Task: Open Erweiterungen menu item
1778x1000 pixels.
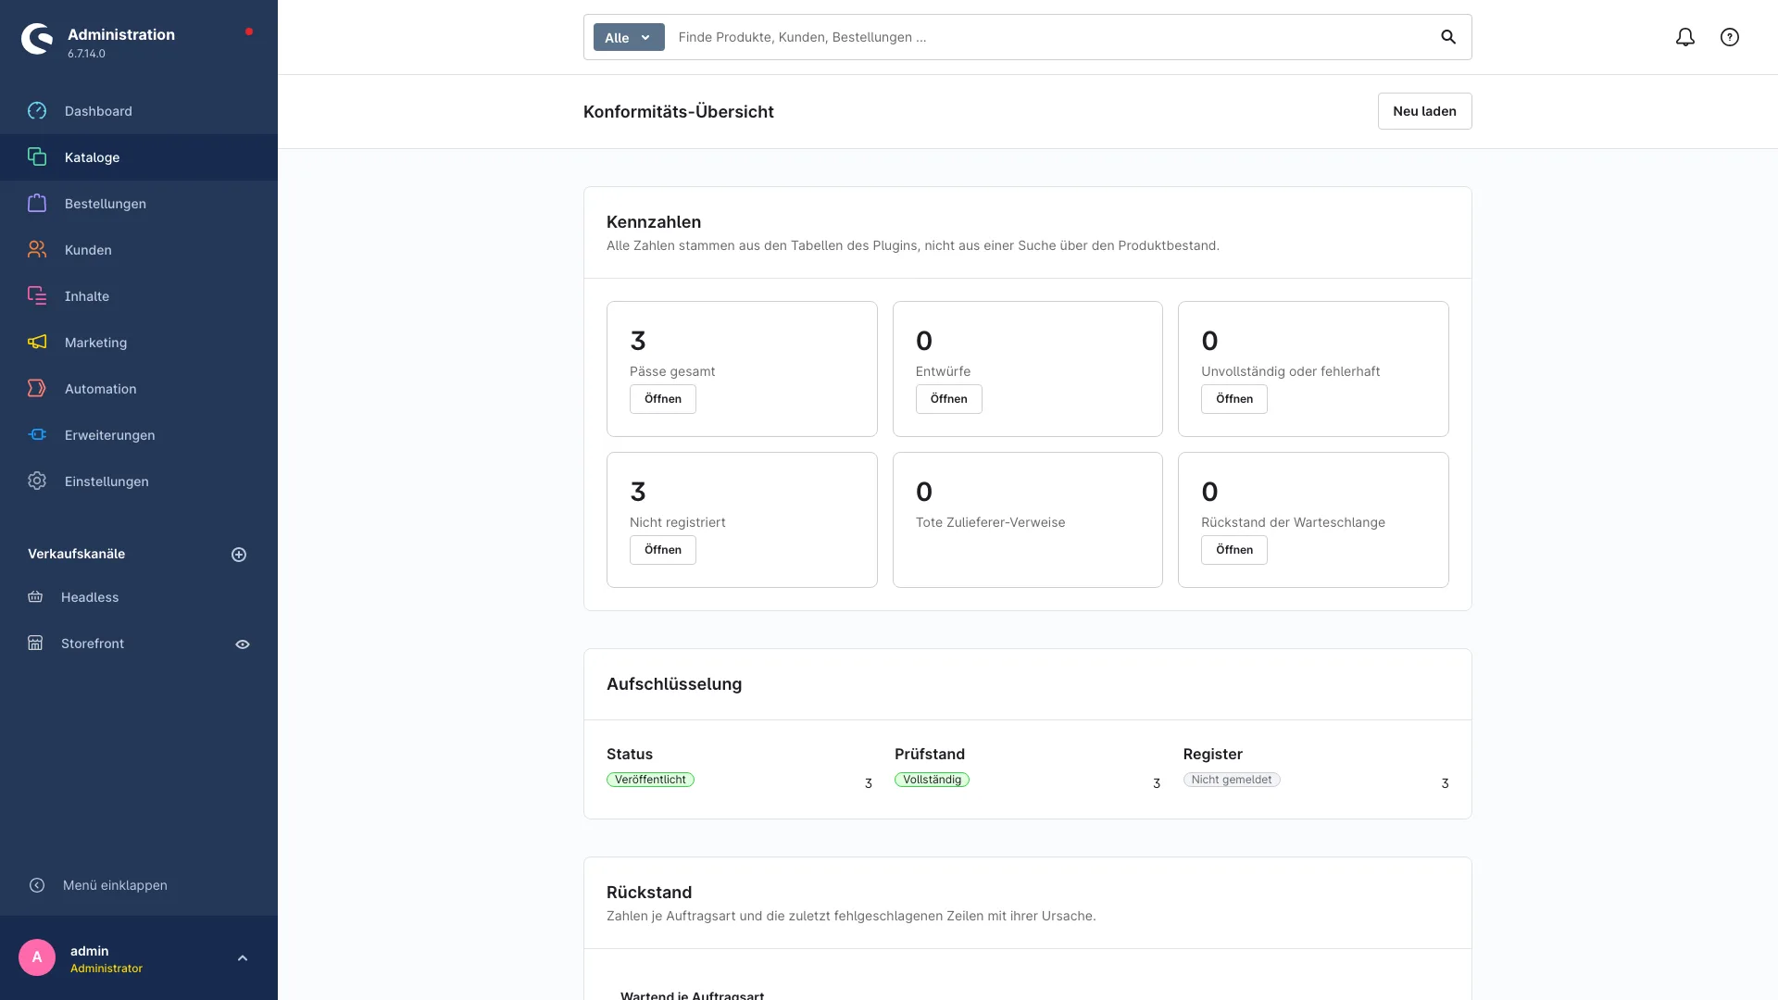Action: tap(139, 435)
